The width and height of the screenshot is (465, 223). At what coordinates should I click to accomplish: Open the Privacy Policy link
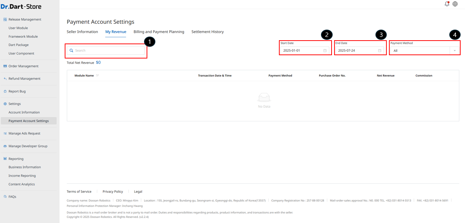[113, 192]
